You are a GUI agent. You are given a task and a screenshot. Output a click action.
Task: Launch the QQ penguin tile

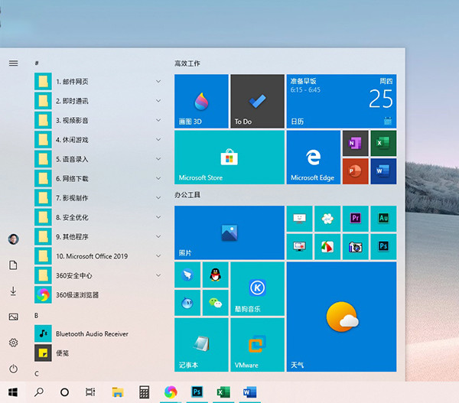(x=216, y=275)
